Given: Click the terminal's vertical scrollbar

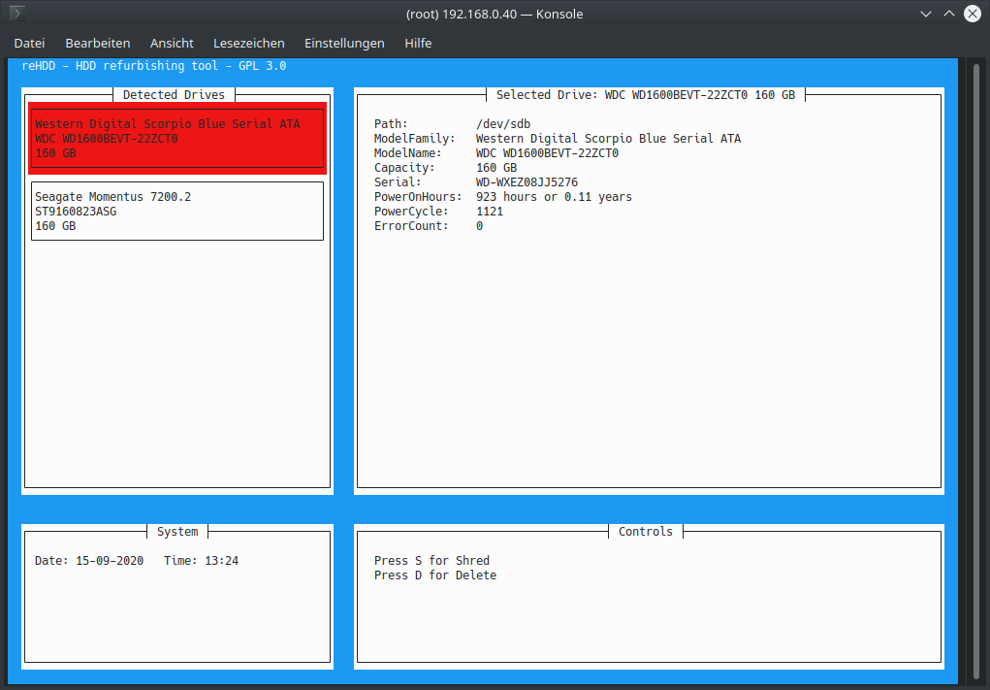Looking at the screenshot, I should click(975, 369).
